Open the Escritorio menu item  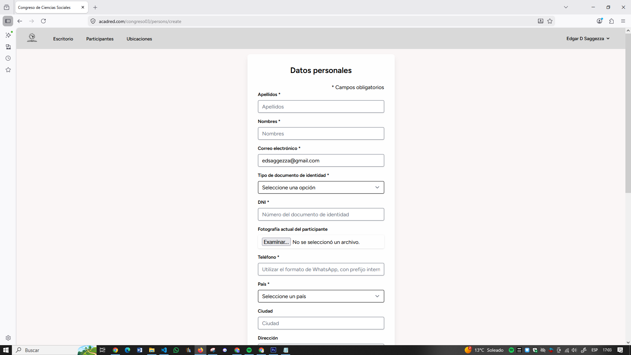[63, 39]
